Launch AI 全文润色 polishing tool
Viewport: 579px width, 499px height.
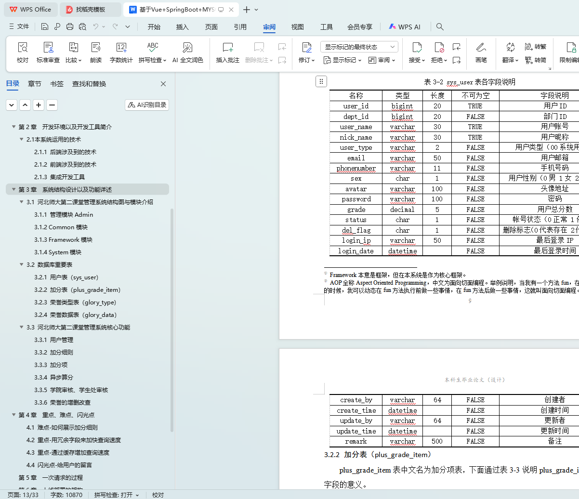[x=188, y=53]
